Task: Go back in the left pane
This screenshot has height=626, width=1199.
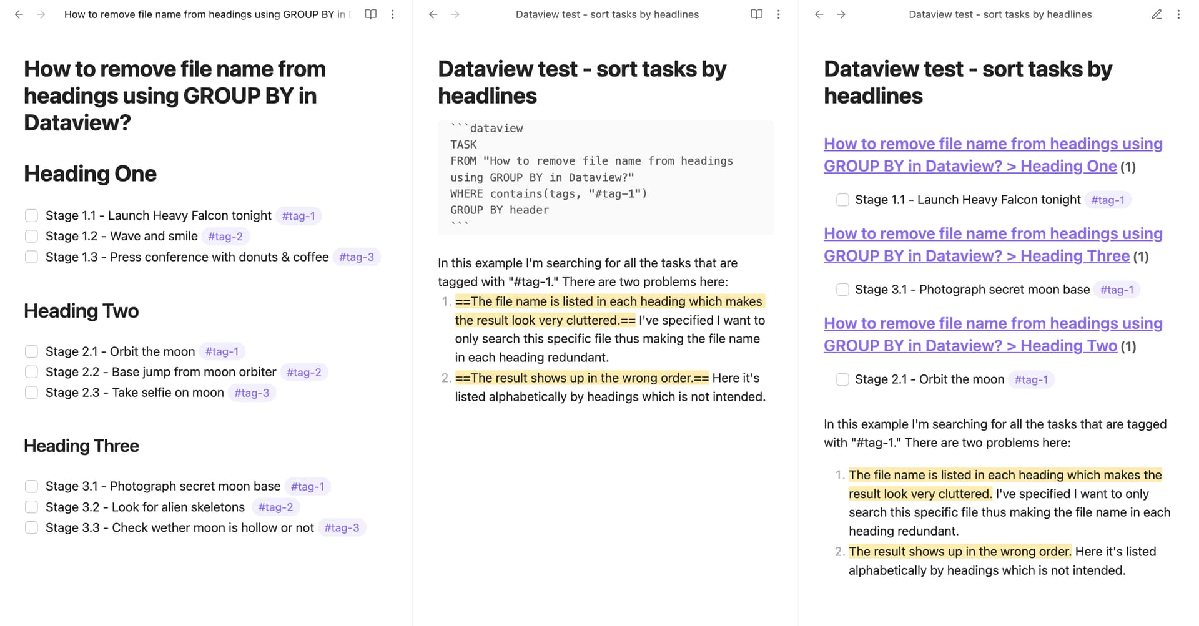Action: tap(19, 14)
